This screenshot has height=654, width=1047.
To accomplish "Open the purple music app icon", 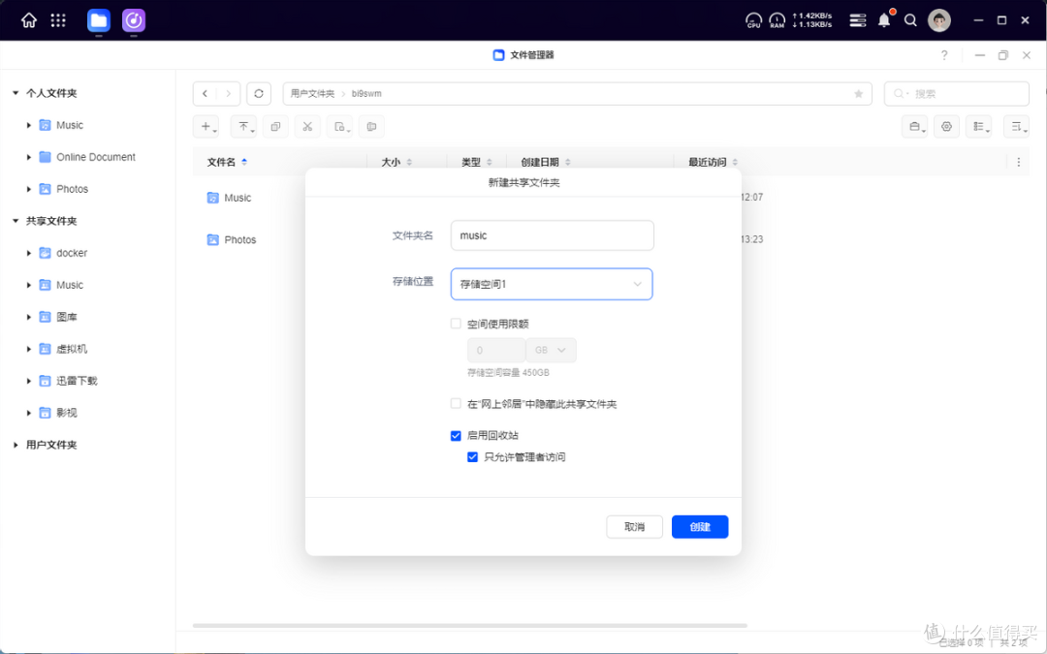I will [134, 20].
